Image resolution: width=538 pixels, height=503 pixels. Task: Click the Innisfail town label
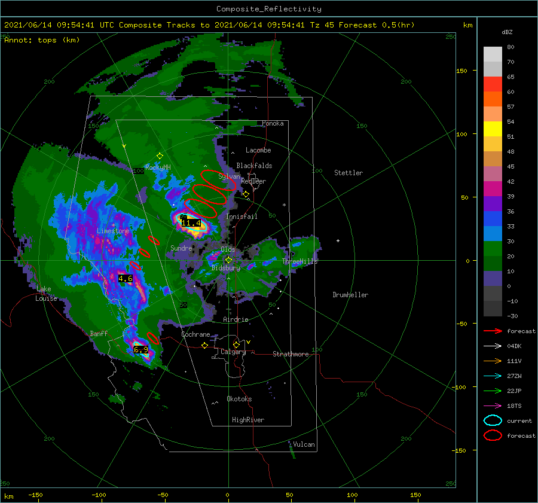click(242, 217)
